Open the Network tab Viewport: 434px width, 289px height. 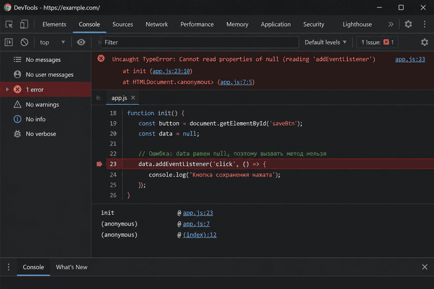tap(157, 24)
